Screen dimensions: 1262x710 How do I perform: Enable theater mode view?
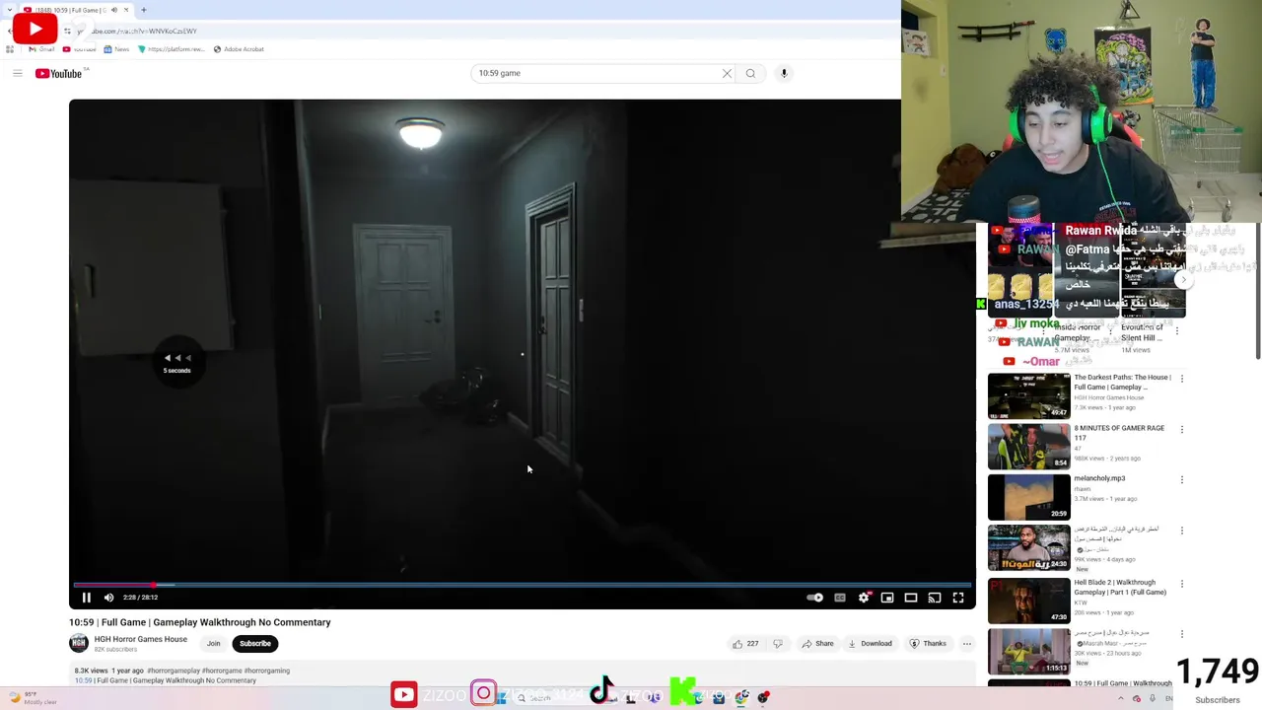pyautogui.click(x=911, y=598)
